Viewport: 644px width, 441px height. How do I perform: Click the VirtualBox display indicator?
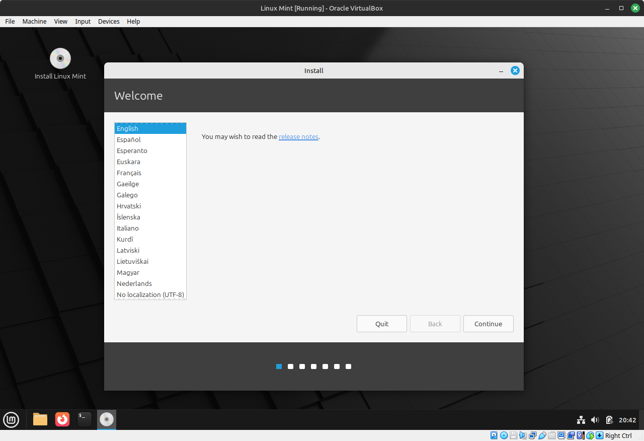click(x=561, y=435)
